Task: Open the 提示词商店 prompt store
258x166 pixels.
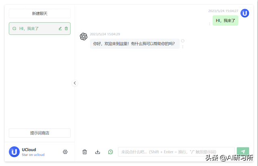Action: [x=40, y=133]
